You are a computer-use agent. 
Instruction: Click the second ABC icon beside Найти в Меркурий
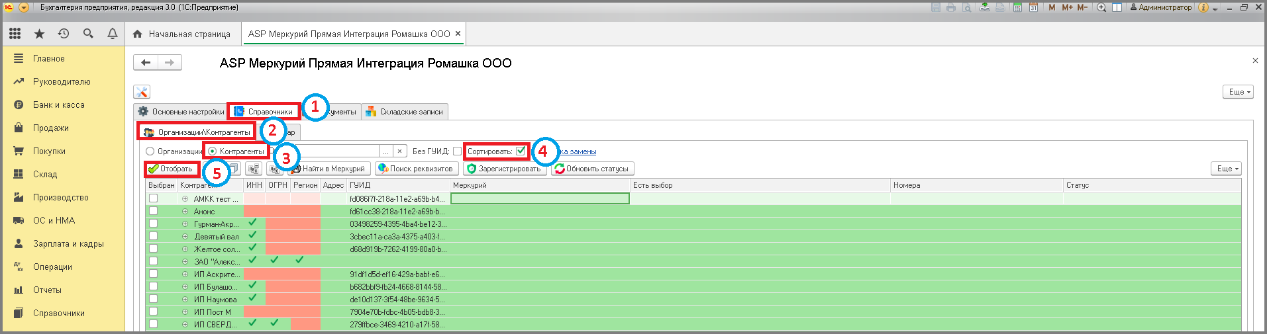pyautogui.click(x=275, y=169)
